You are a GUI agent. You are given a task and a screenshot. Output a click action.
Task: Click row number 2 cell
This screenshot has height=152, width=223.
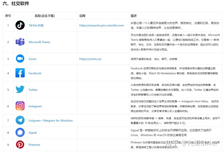(x=8, y=42)
